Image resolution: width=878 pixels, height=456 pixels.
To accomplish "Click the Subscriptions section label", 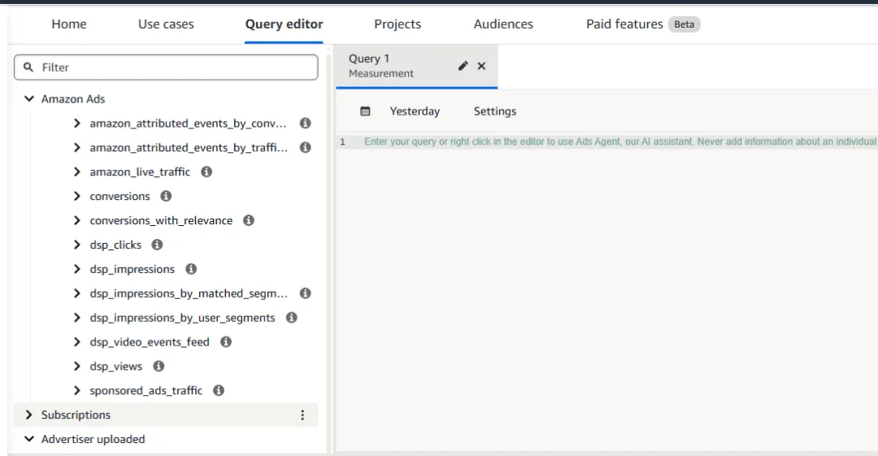I will click(x=76, y=415).
